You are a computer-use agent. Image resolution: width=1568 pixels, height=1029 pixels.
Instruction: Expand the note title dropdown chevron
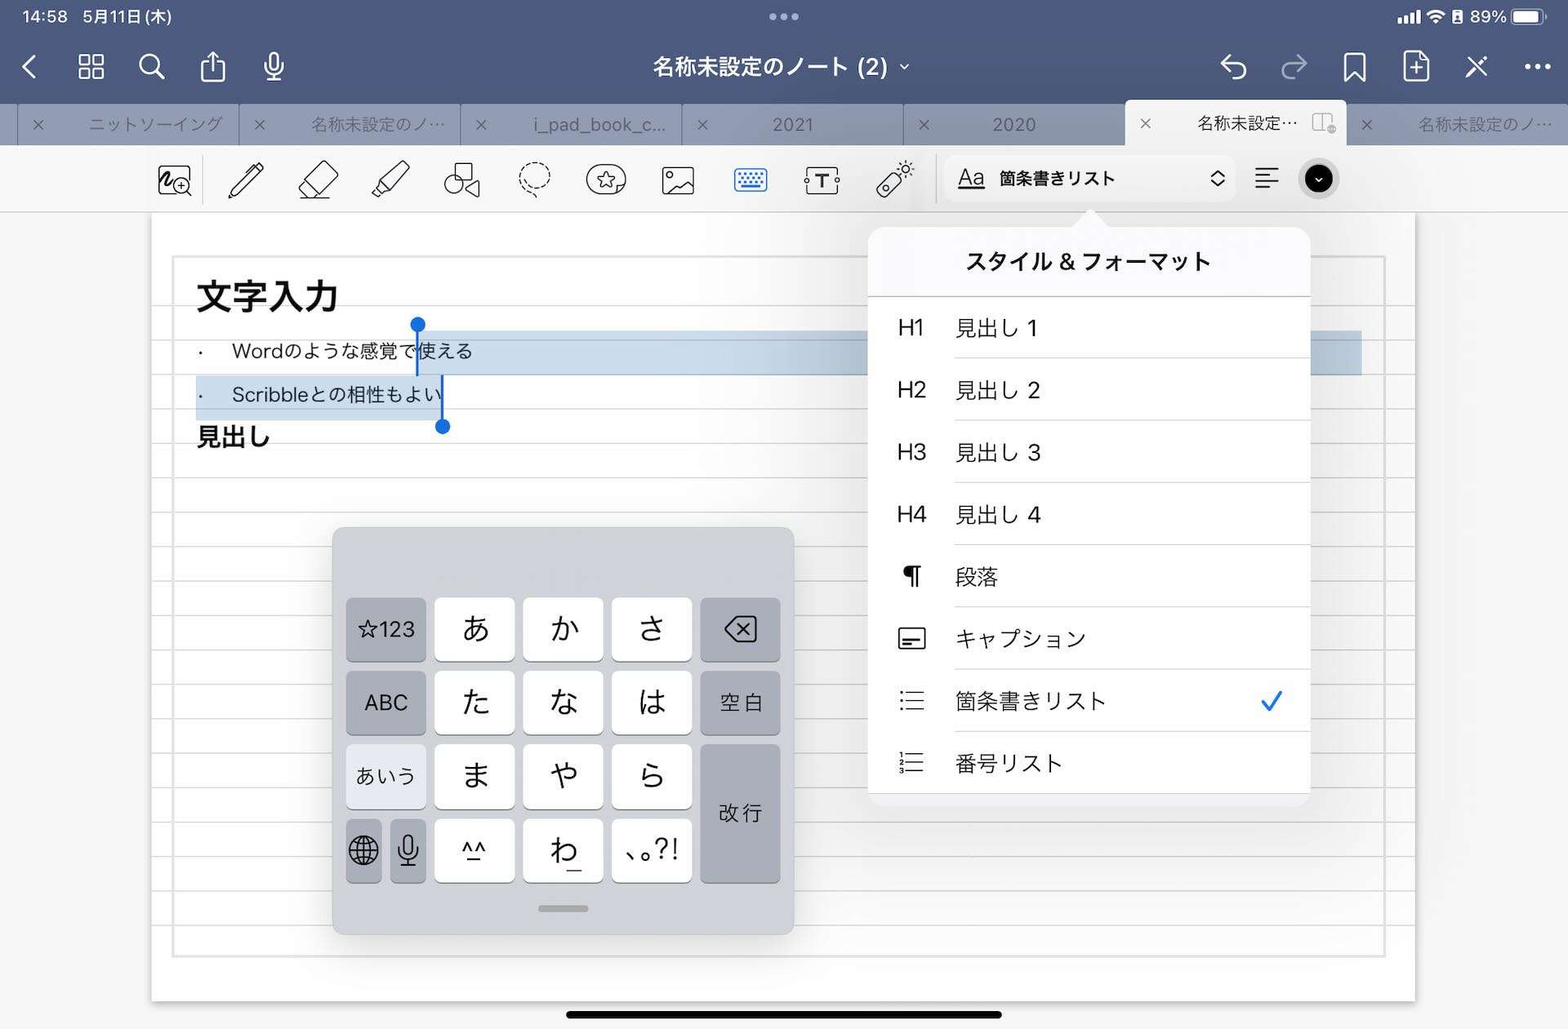[x=905, y=67]
